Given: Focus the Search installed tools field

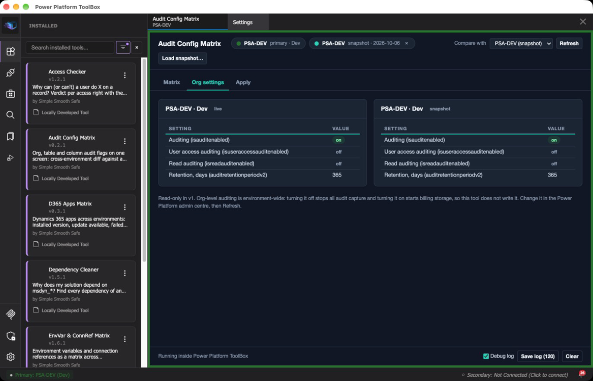Looking at the screenshot, I should [70, 47].
